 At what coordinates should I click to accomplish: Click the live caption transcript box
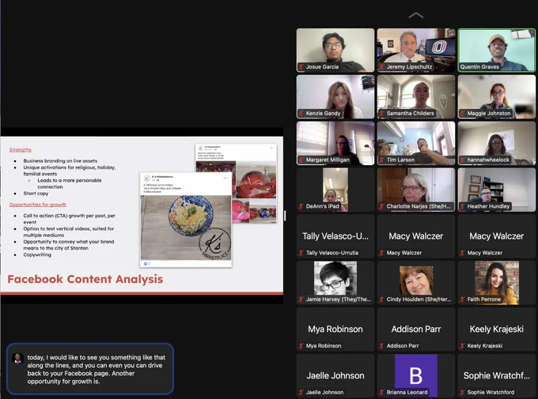tap(90, 369)
